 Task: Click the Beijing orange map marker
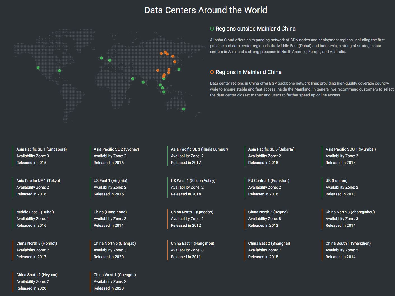pos(173,56)
